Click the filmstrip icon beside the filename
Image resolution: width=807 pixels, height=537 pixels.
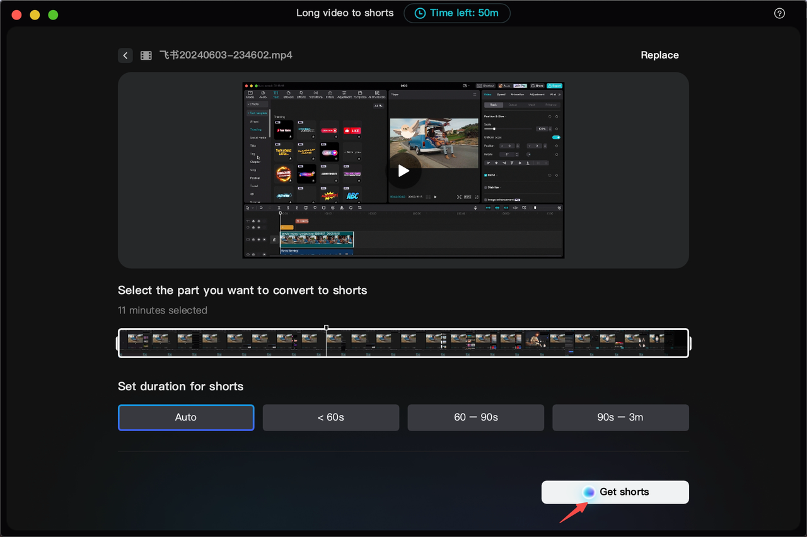146,55
